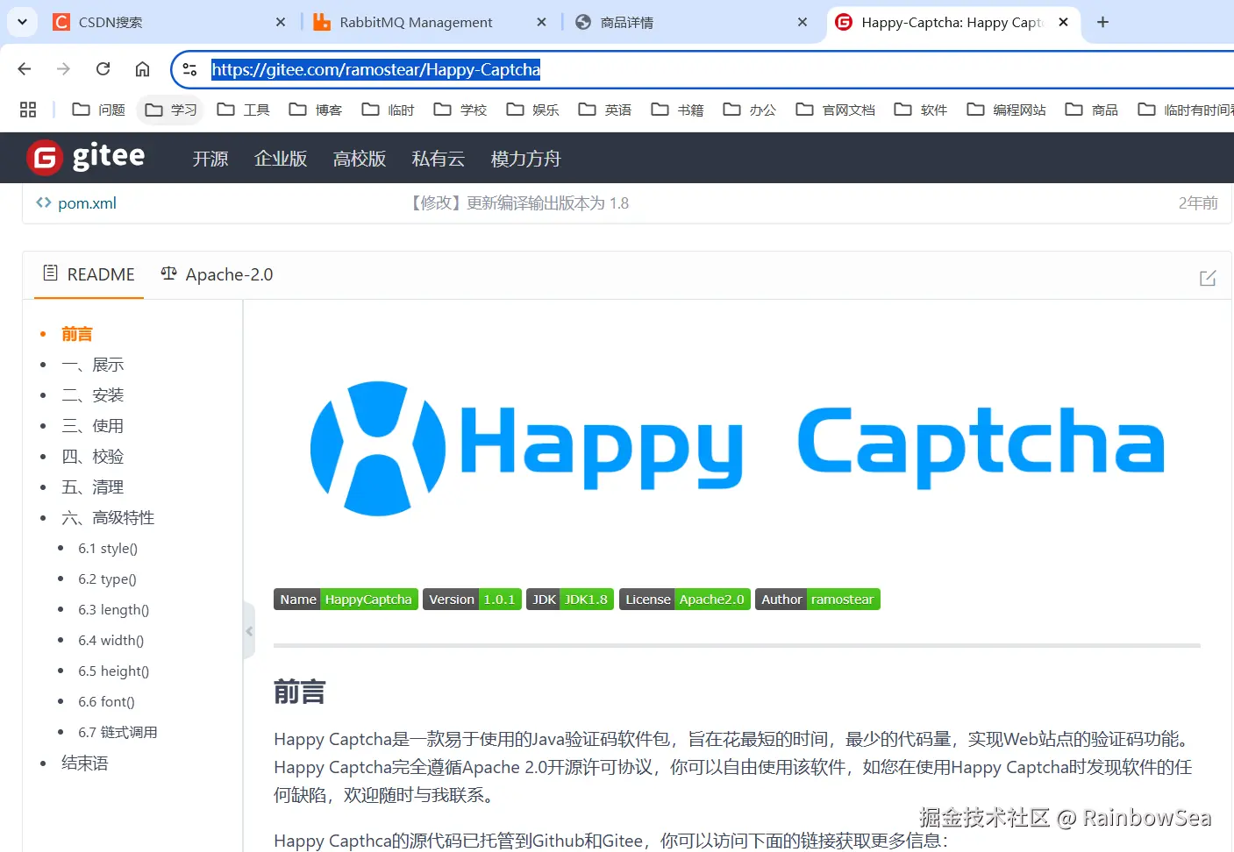Open the 学习 bookmark folder
The width and height of the screenshot is (1234, 852).
click(171, 110)
